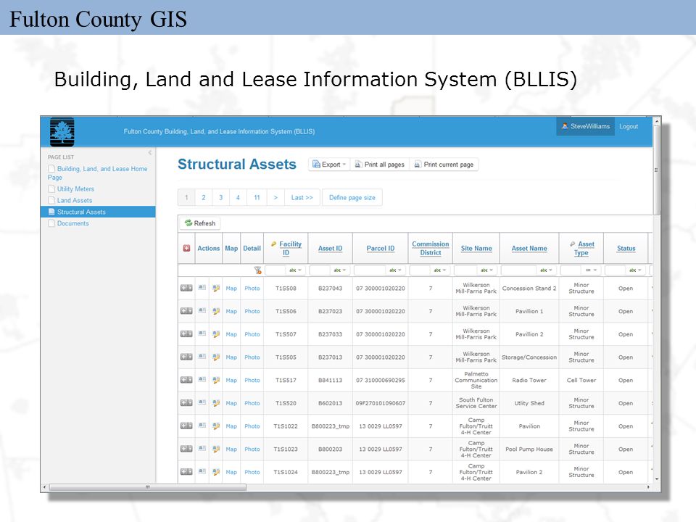Screen dimensions: 696x522
Task: Click the Radio Tower asset name cell
Action: pyautogui.click(x=529, y=380)
